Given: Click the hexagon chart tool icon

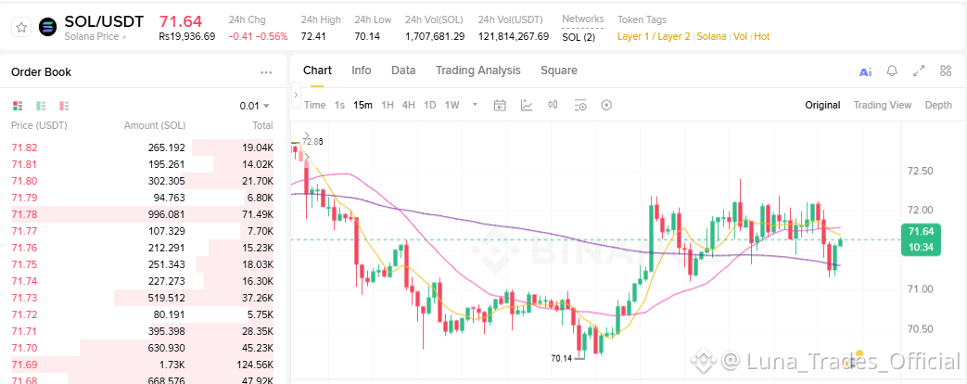Looking at the screenshot, I should (606, 105).
